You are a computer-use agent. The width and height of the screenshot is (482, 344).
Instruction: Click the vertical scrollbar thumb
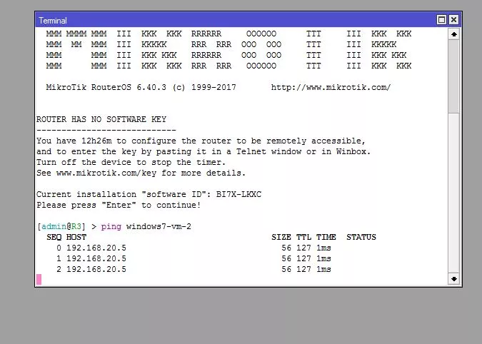(453, 76)
